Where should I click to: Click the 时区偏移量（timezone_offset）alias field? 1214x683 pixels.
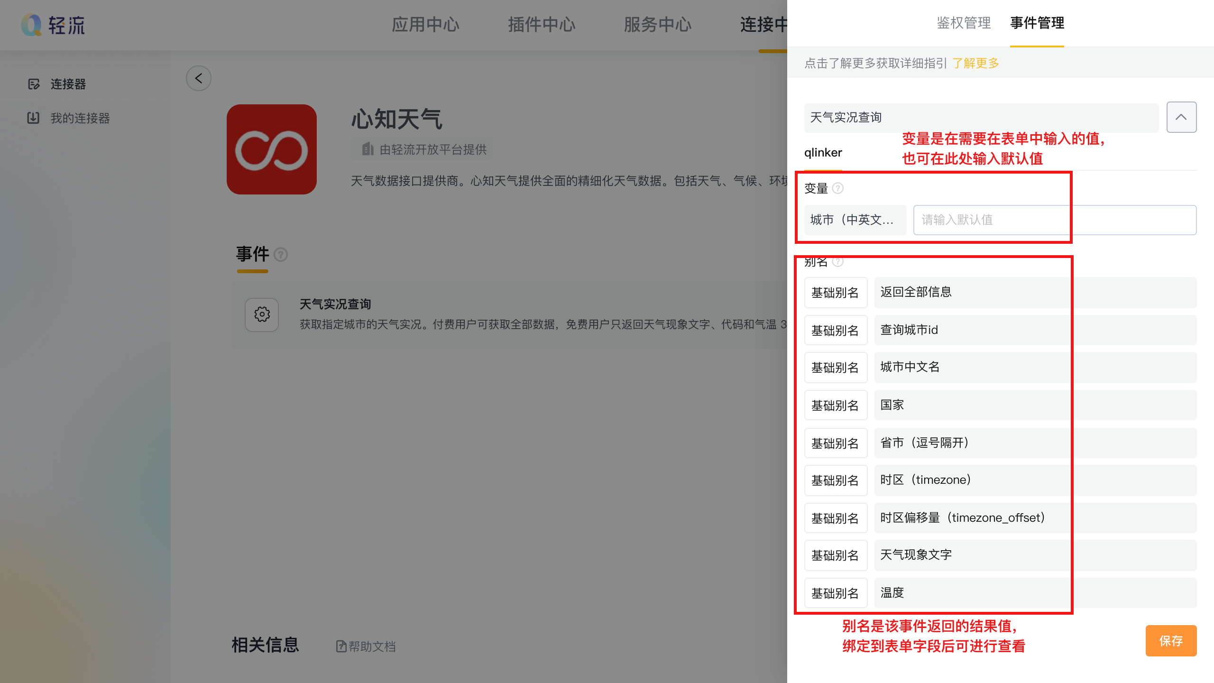(x=1035, y=518)
